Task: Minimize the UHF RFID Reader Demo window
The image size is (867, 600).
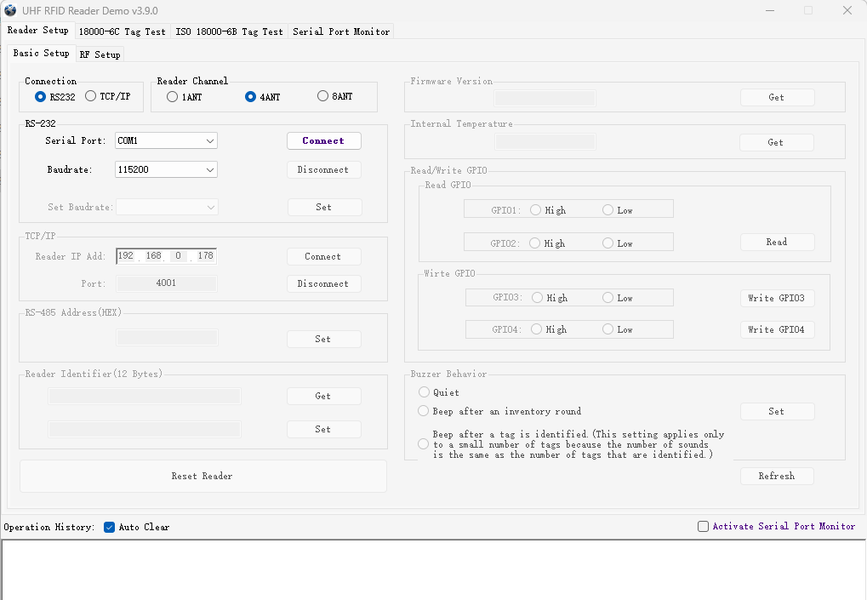Action: pyautogui.click(x=770, y=10)
